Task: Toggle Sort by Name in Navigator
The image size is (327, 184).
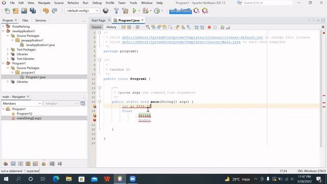Action: (x=52, y=164)
